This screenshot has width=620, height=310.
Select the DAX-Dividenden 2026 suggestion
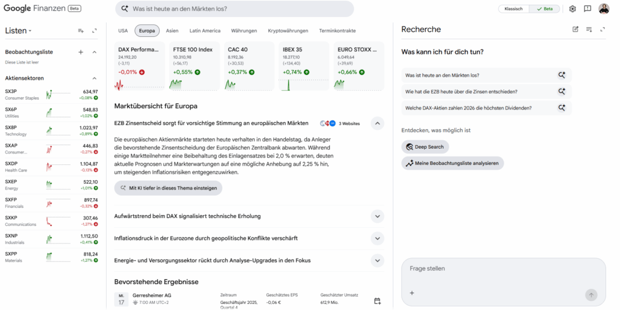486,108
